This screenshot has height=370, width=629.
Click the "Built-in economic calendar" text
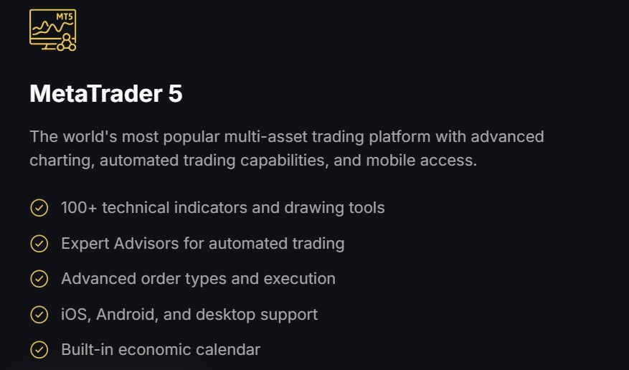pos(161,350)
